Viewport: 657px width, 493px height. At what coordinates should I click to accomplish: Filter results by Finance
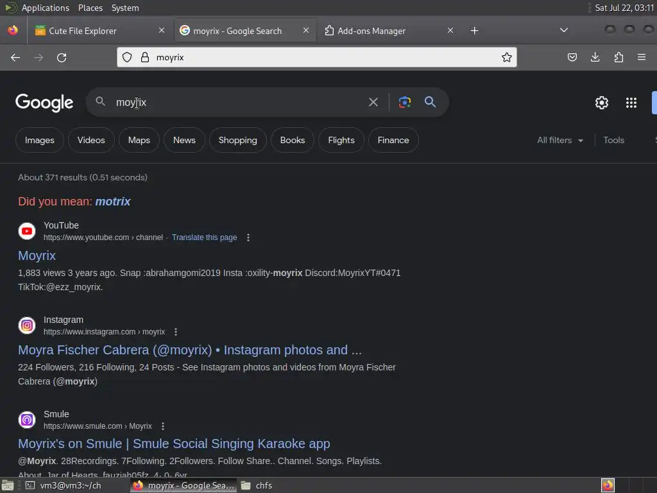click(x=393, y=140)
